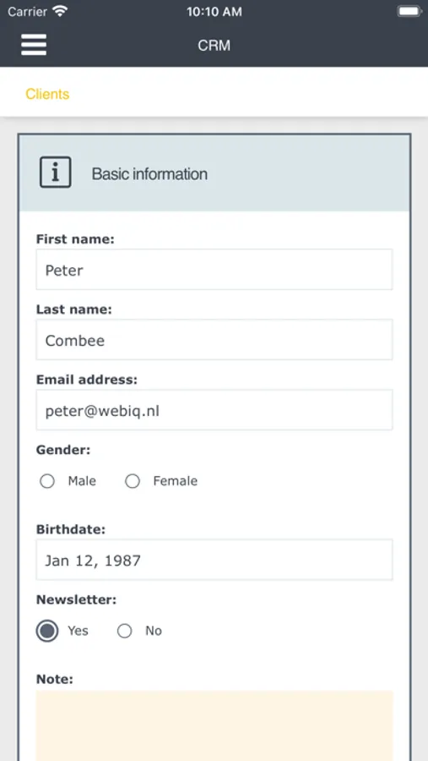Tap the 10:10 AM clock
Image resolution: width=428 pixels, height=761 pixels.
pos(214,12)
